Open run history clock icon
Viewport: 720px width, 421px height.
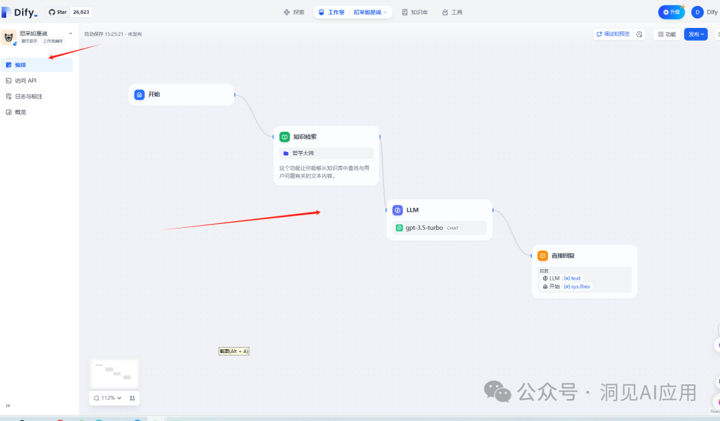click(639, 34)
